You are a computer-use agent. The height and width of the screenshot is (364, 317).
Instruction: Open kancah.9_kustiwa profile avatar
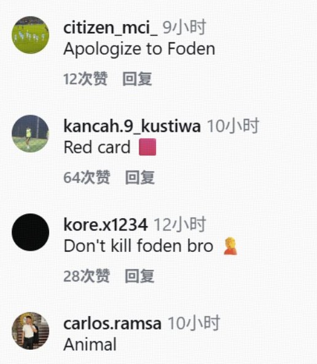(x=30, y=134)
